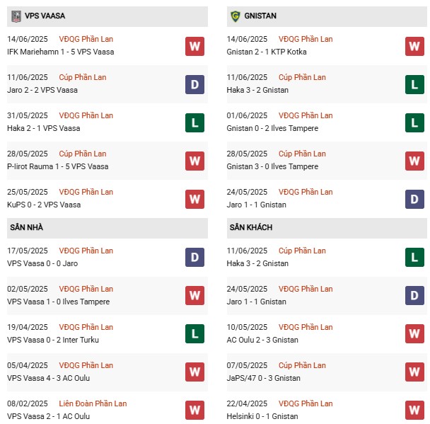Image resolution: width=430 pixels, height=424 pixels.
Task: Click the D badge for Jaro 2-2 match
Action: tap(194, 84)
